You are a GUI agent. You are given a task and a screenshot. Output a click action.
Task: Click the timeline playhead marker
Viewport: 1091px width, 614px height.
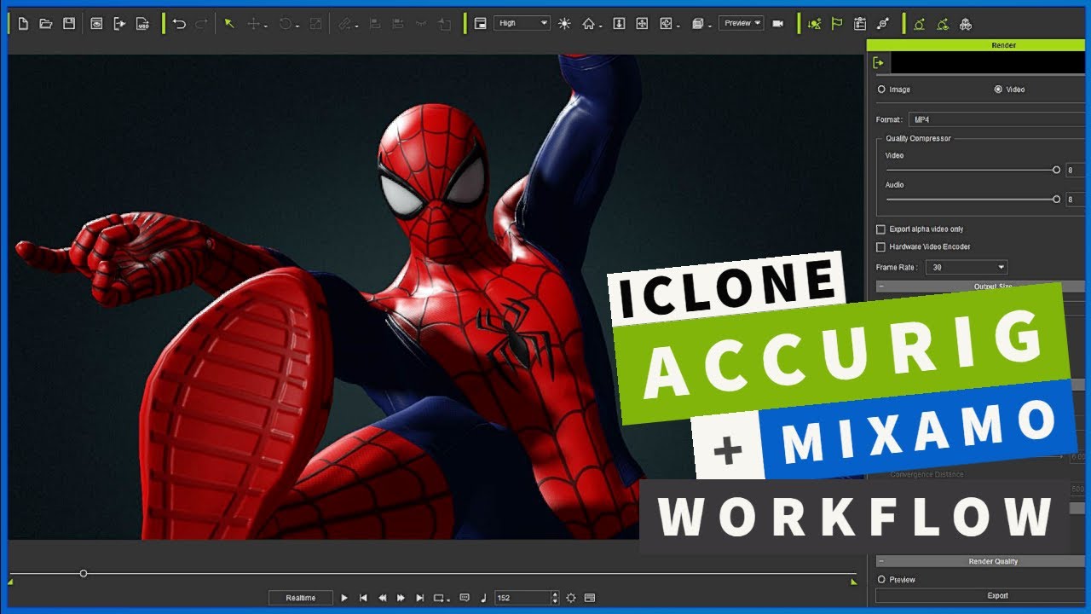(84, 573)
